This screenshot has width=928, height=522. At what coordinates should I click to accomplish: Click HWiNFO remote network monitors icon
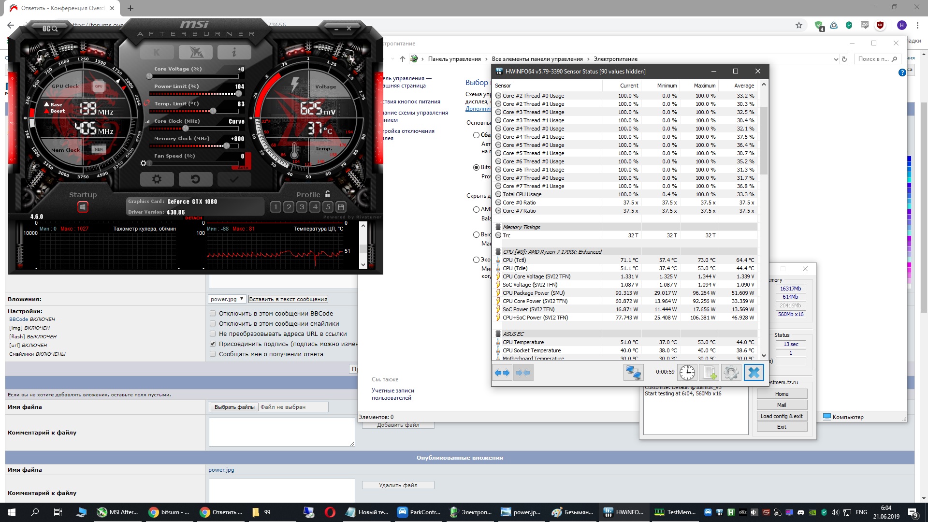(x=633, y=373)
